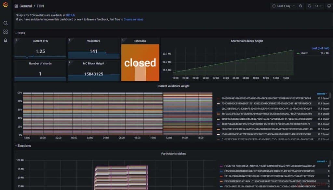Image resolution: width=333 pixels, height=190 pixels.
Task: Open the Create an issue link
Action: pos(133,19)
